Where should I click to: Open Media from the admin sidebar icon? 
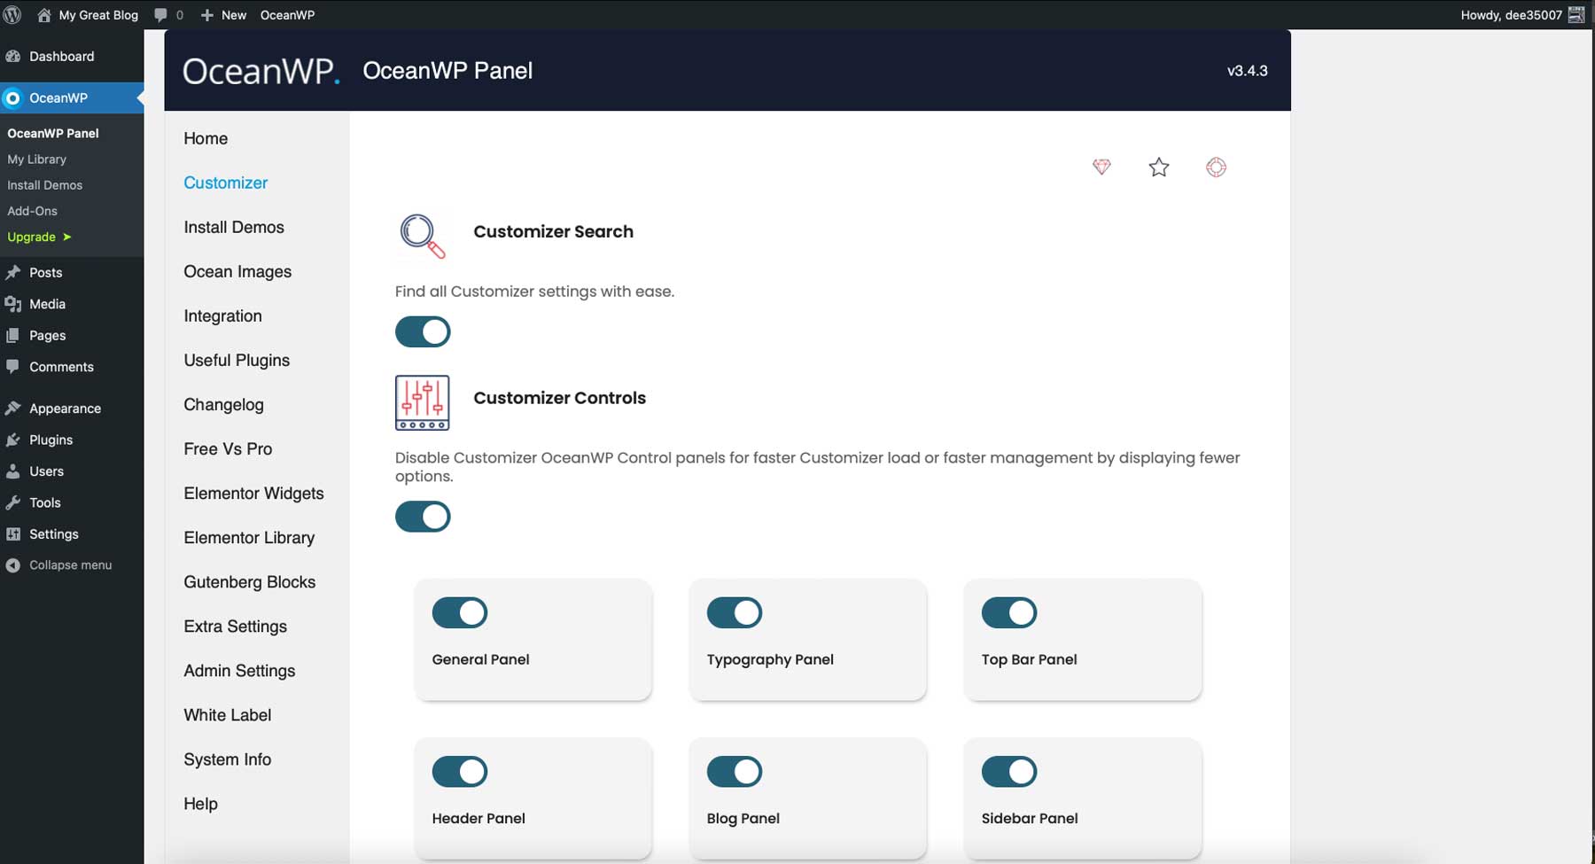(13, 304)
